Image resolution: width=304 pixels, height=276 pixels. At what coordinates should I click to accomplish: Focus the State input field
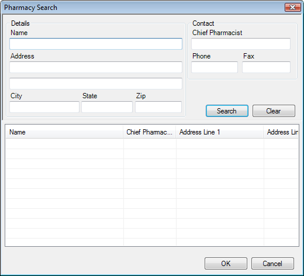(x=107, y=107)
